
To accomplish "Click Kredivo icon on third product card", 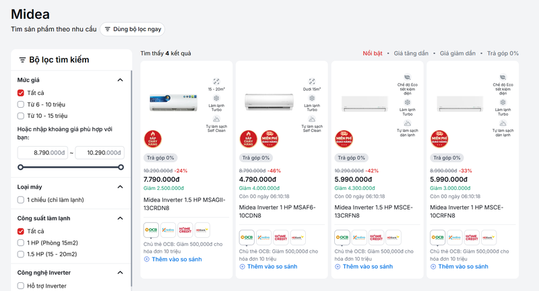I will click(359, 237).
